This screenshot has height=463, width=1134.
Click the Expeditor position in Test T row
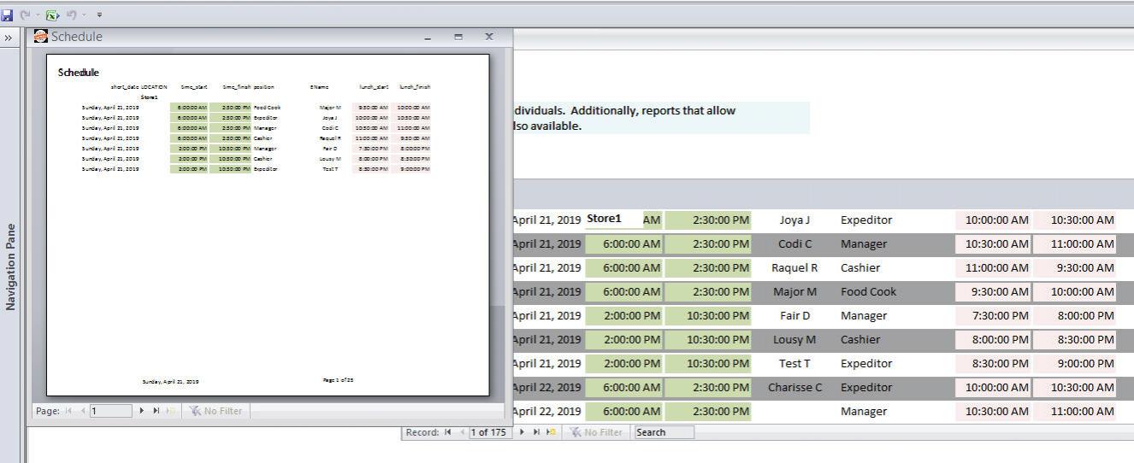(866, 363)
